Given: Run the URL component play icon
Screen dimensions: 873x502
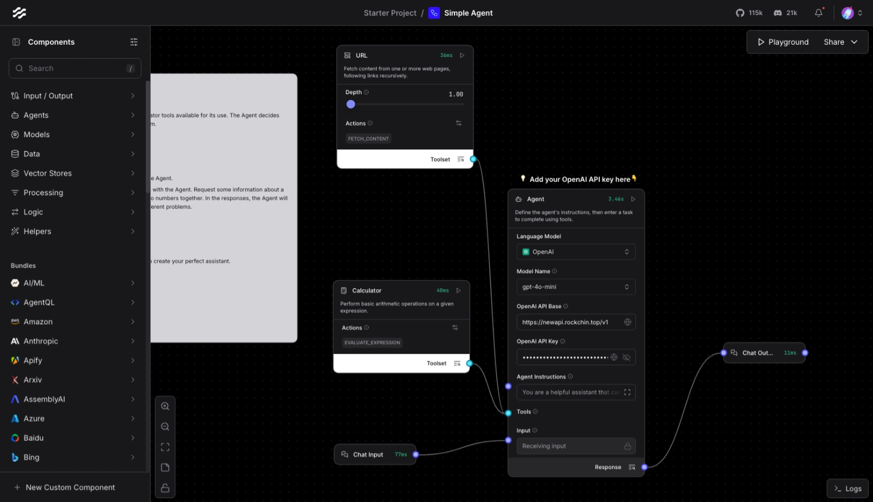Looking at the screenshot, I should 462,55.
